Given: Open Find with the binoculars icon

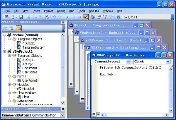Looking at the screenshot, I should (46, 17).
